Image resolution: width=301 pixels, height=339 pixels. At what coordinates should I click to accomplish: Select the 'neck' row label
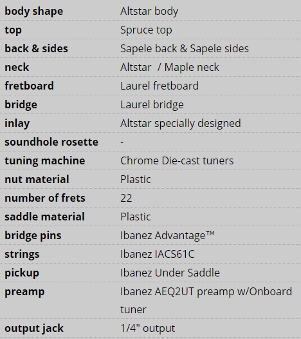point(17,67)
